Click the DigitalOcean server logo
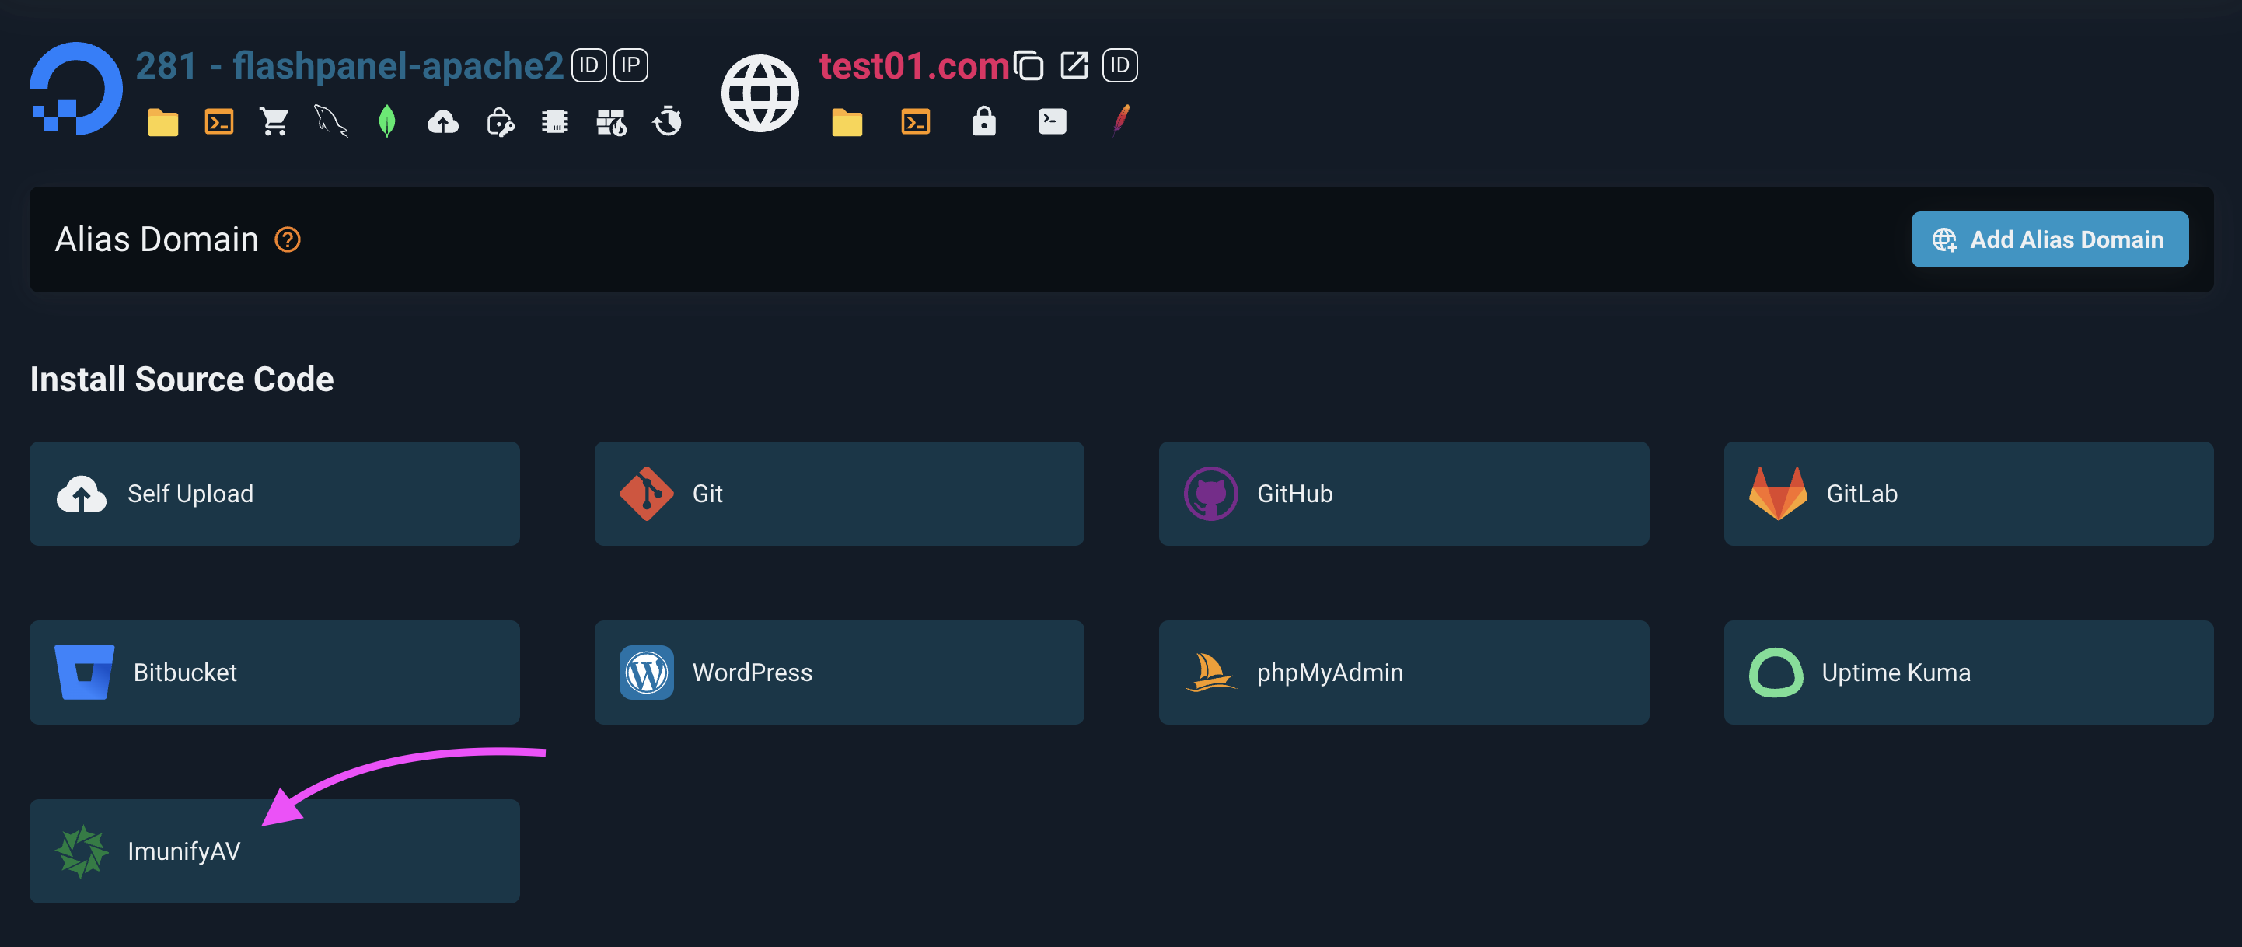Viewport: 2242px width, 947px height. click(x=75, y=89)
